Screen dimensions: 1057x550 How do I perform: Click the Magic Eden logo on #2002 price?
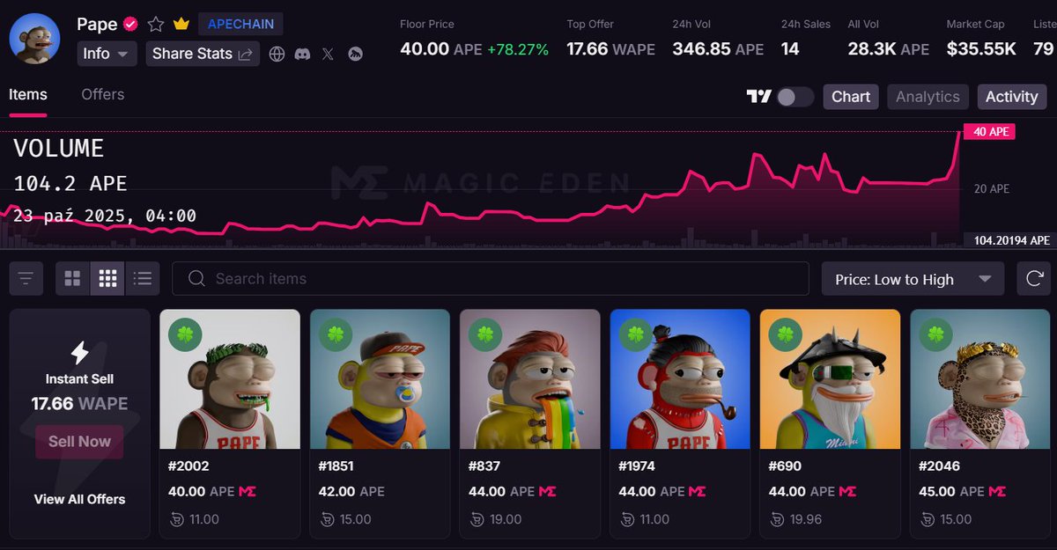(x=248, y=492)
